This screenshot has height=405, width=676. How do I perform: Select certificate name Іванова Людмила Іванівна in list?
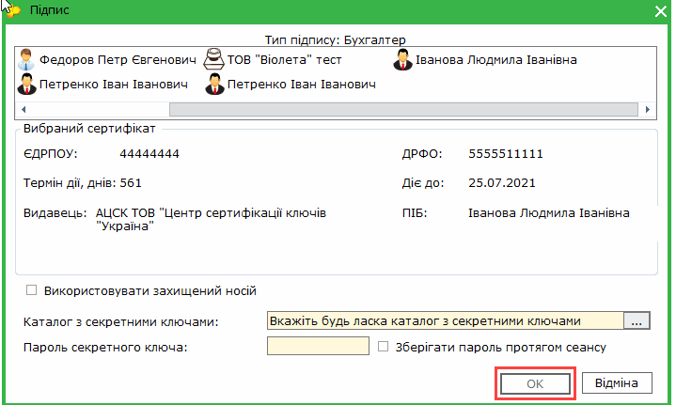(495, 60)
